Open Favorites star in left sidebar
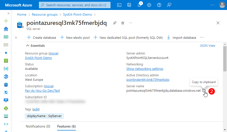The height and width of the screenshot is (132, 227). [x=6, y=53]
